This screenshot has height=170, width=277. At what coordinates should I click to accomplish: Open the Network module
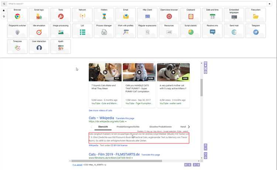82,15
